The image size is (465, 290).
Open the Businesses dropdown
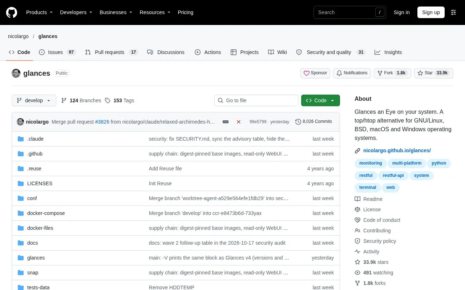116,12
